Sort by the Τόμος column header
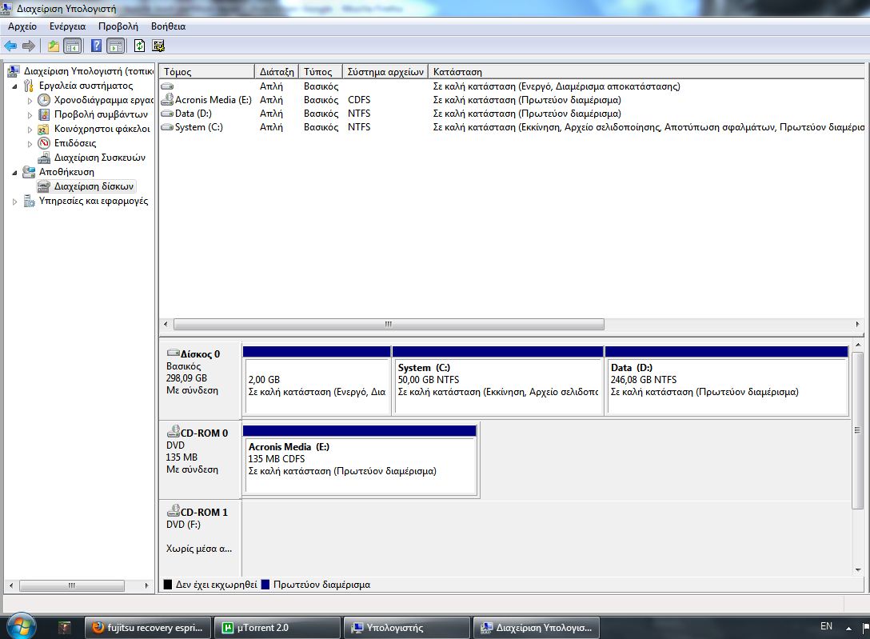The width and height of the screenshot is (870, 639). pyautogui.click(x=206, y=71)
